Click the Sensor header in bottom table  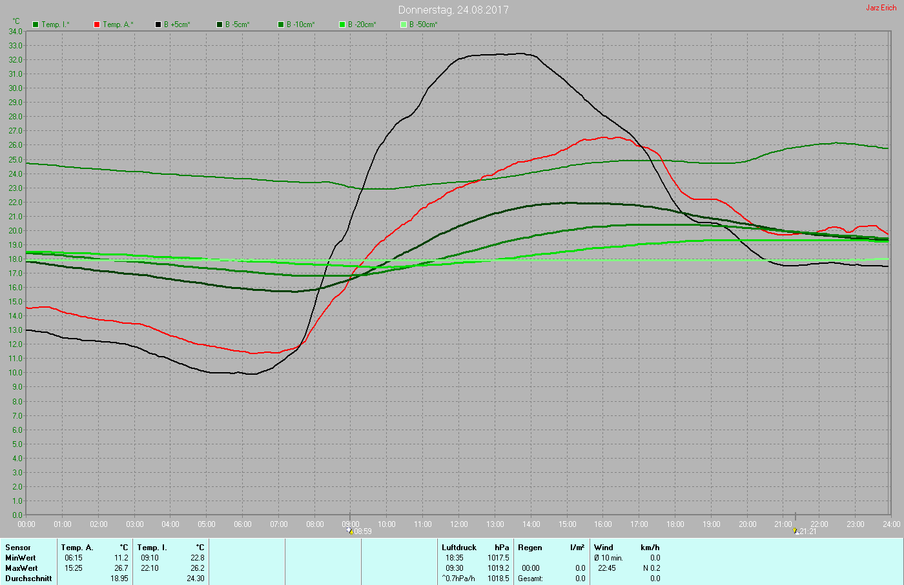18,548
